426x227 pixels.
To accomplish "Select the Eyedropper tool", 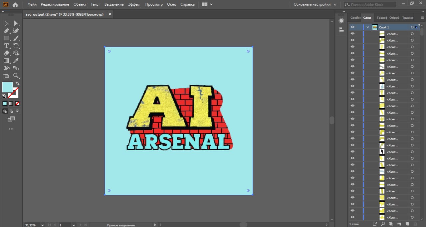I will click(x=16, y=61).
